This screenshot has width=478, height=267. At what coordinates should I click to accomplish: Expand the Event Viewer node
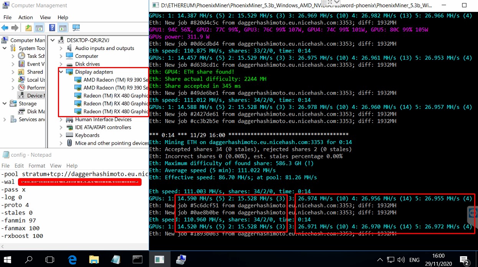[x=13, y=64]
